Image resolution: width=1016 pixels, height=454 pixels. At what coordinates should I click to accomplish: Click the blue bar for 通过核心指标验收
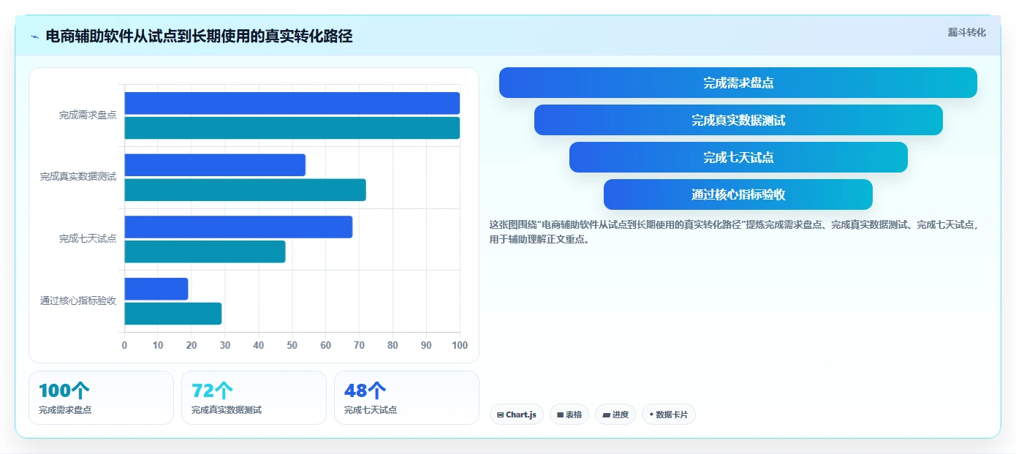(x=156, y=289)
